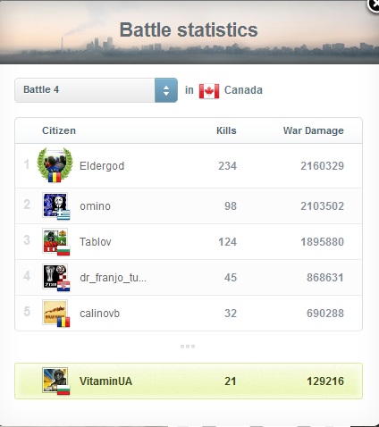Screen dimensions: 379x427
Task: Open Tablov's avatar with Bulgarian flag
Action: (x=55, y=241)
